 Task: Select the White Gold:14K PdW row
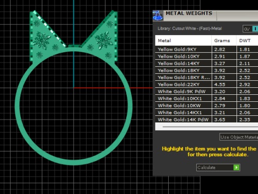coord(206,119)
